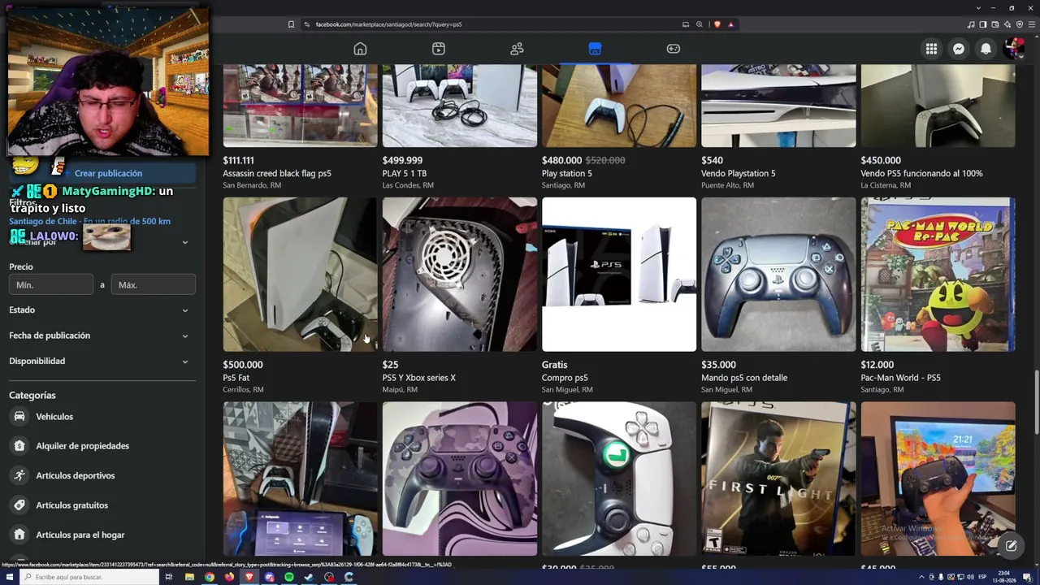This screenshot has width=1040, height=585.
Task: Open the Compro ps5 listing photo
Action: (619, 275)
